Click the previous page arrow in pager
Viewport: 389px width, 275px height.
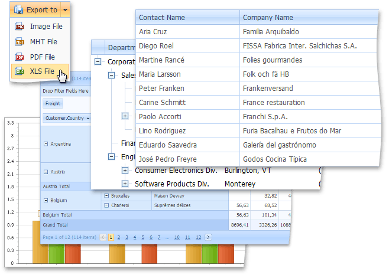tap(103, 237)
